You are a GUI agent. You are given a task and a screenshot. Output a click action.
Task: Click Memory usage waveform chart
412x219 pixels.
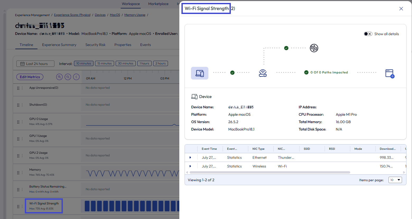(132, 173)
